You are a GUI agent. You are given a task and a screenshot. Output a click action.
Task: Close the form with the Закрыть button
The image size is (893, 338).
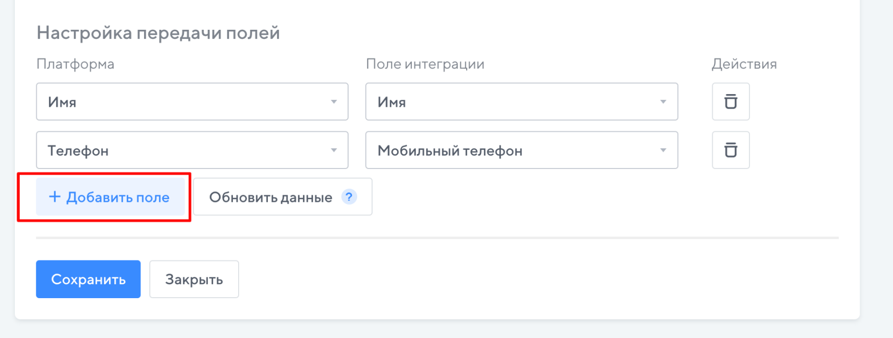[194, 280]
